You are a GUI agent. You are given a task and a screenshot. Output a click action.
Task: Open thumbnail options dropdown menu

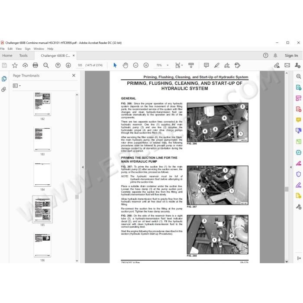17,86
